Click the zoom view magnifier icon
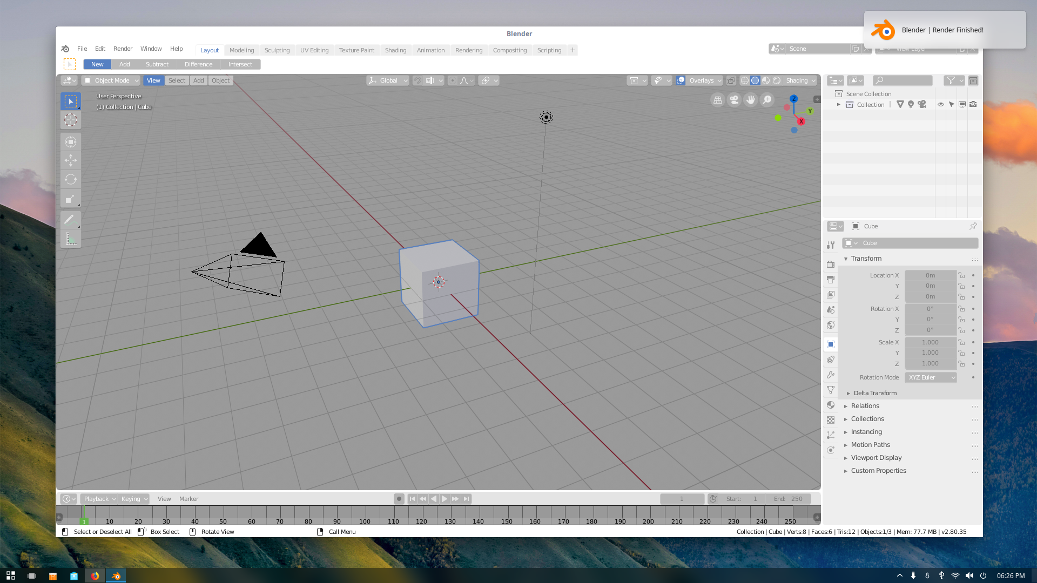 767,100
